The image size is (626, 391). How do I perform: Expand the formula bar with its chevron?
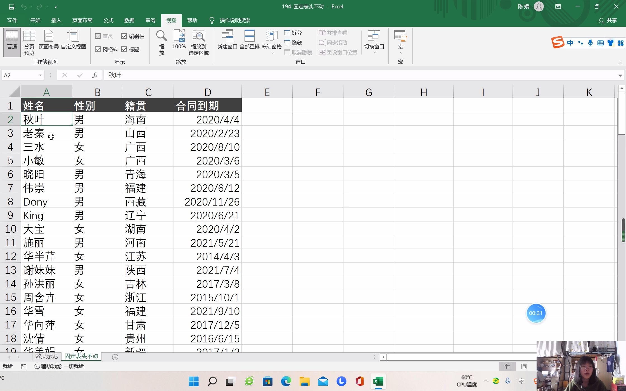point(620,75)
